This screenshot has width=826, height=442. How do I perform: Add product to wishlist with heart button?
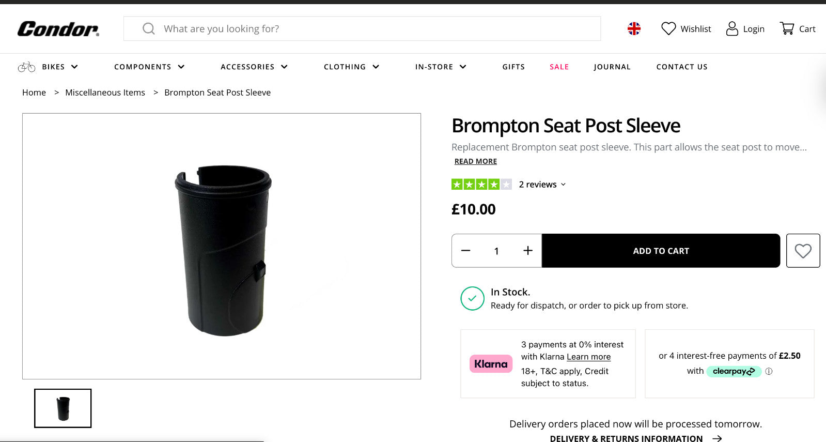pyautogui.click(x=803, y=251)
